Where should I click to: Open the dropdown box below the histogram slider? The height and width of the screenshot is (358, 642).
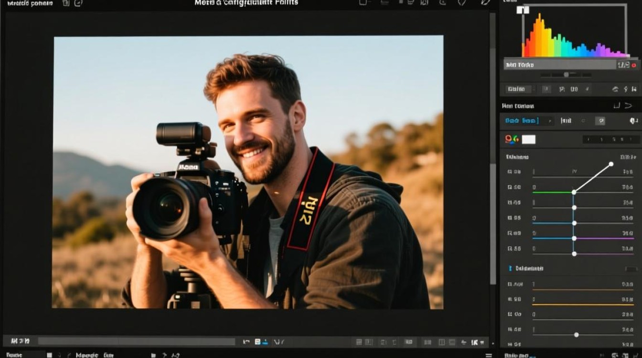(x=518, y=89)
